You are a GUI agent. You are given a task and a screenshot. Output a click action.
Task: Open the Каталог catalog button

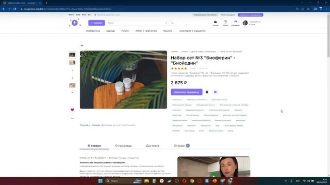pos(96,23)
